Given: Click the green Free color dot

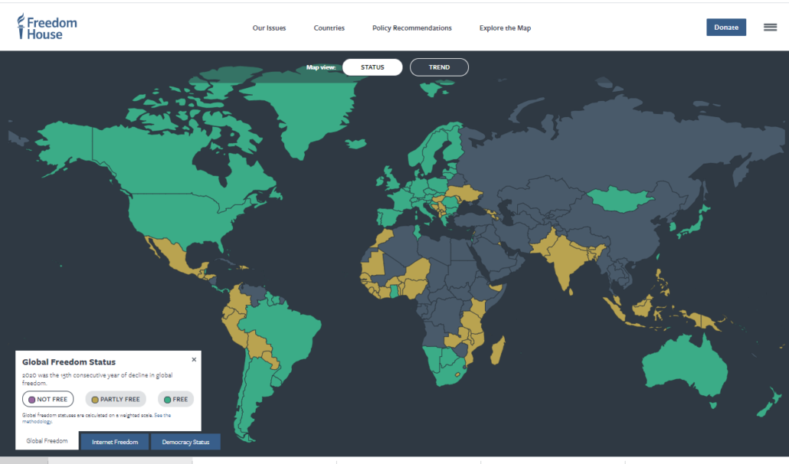Looking at the screenshot, I should pyautogui.click(x=167, y=400).
